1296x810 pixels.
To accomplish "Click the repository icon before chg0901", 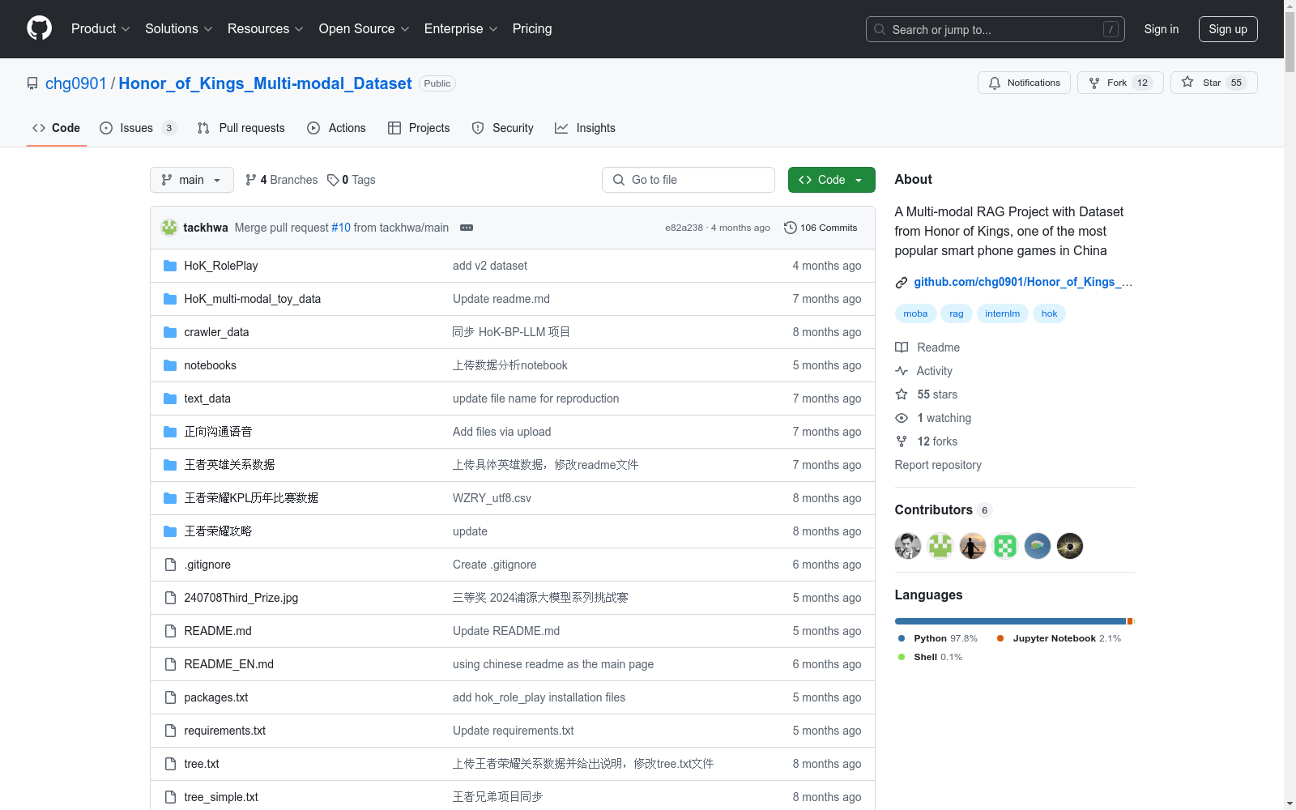I will 32,83.
